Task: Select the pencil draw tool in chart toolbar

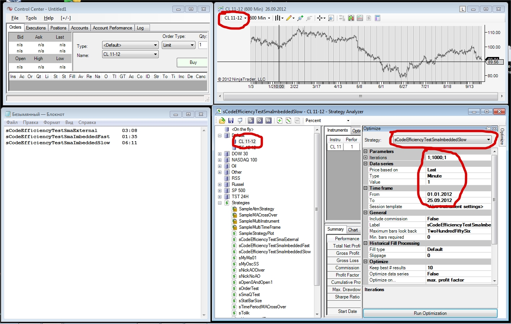Action: pos(289,18)
